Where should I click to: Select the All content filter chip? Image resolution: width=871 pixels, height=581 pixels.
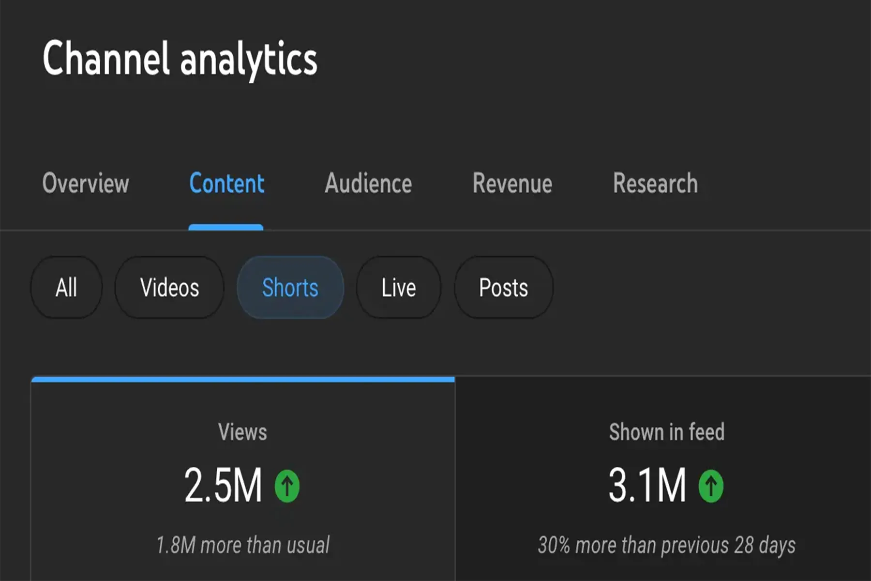(x=66, y=288)
